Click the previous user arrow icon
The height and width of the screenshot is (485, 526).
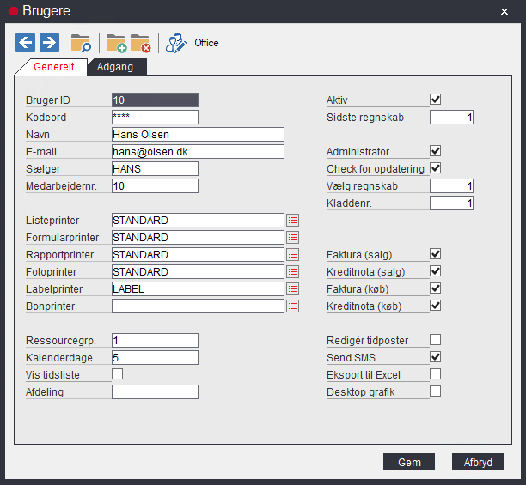(x=26, y=42)
